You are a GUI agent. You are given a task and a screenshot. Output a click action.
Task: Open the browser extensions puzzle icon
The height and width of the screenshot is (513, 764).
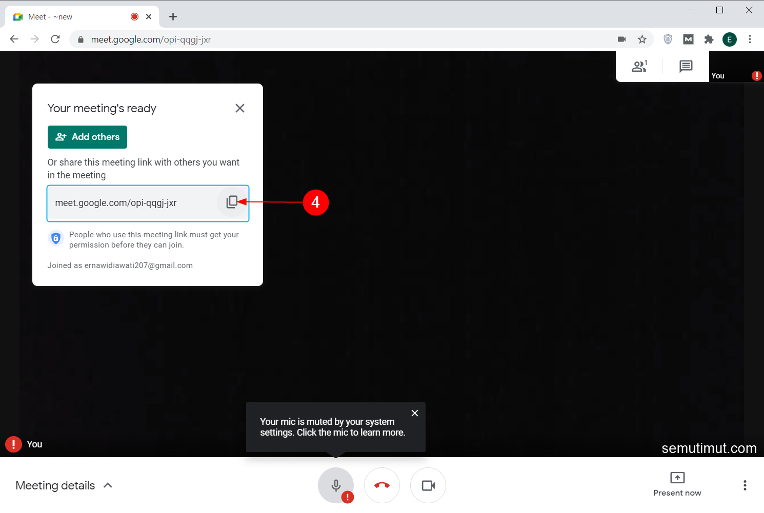pyautogui.click(x=709, y=39)
